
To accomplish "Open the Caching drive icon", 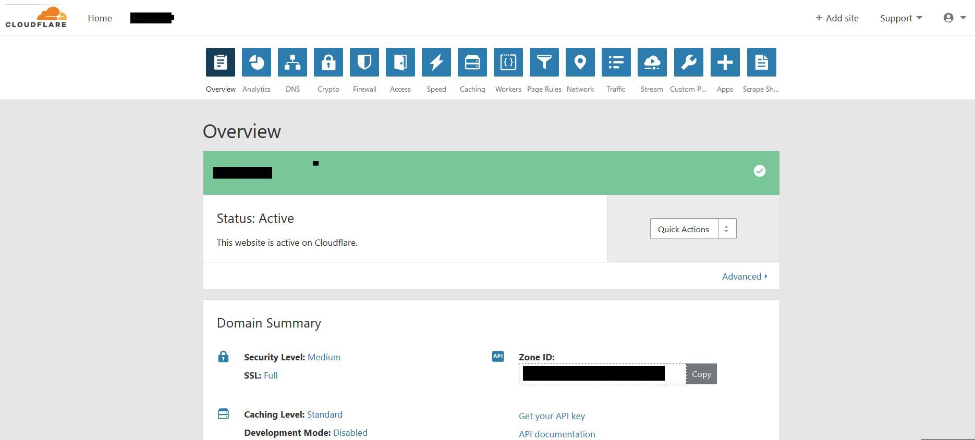I will coord(472,62).
